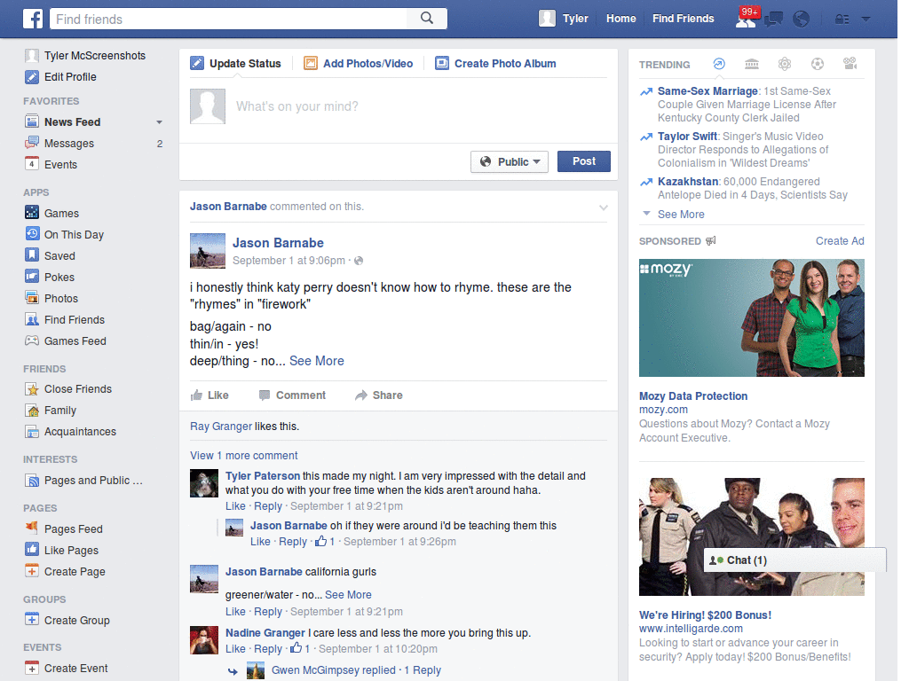The image size is (909, 681).
Task: Expand See More on Jason Barnabe's post text
Action: coord(317,361)
